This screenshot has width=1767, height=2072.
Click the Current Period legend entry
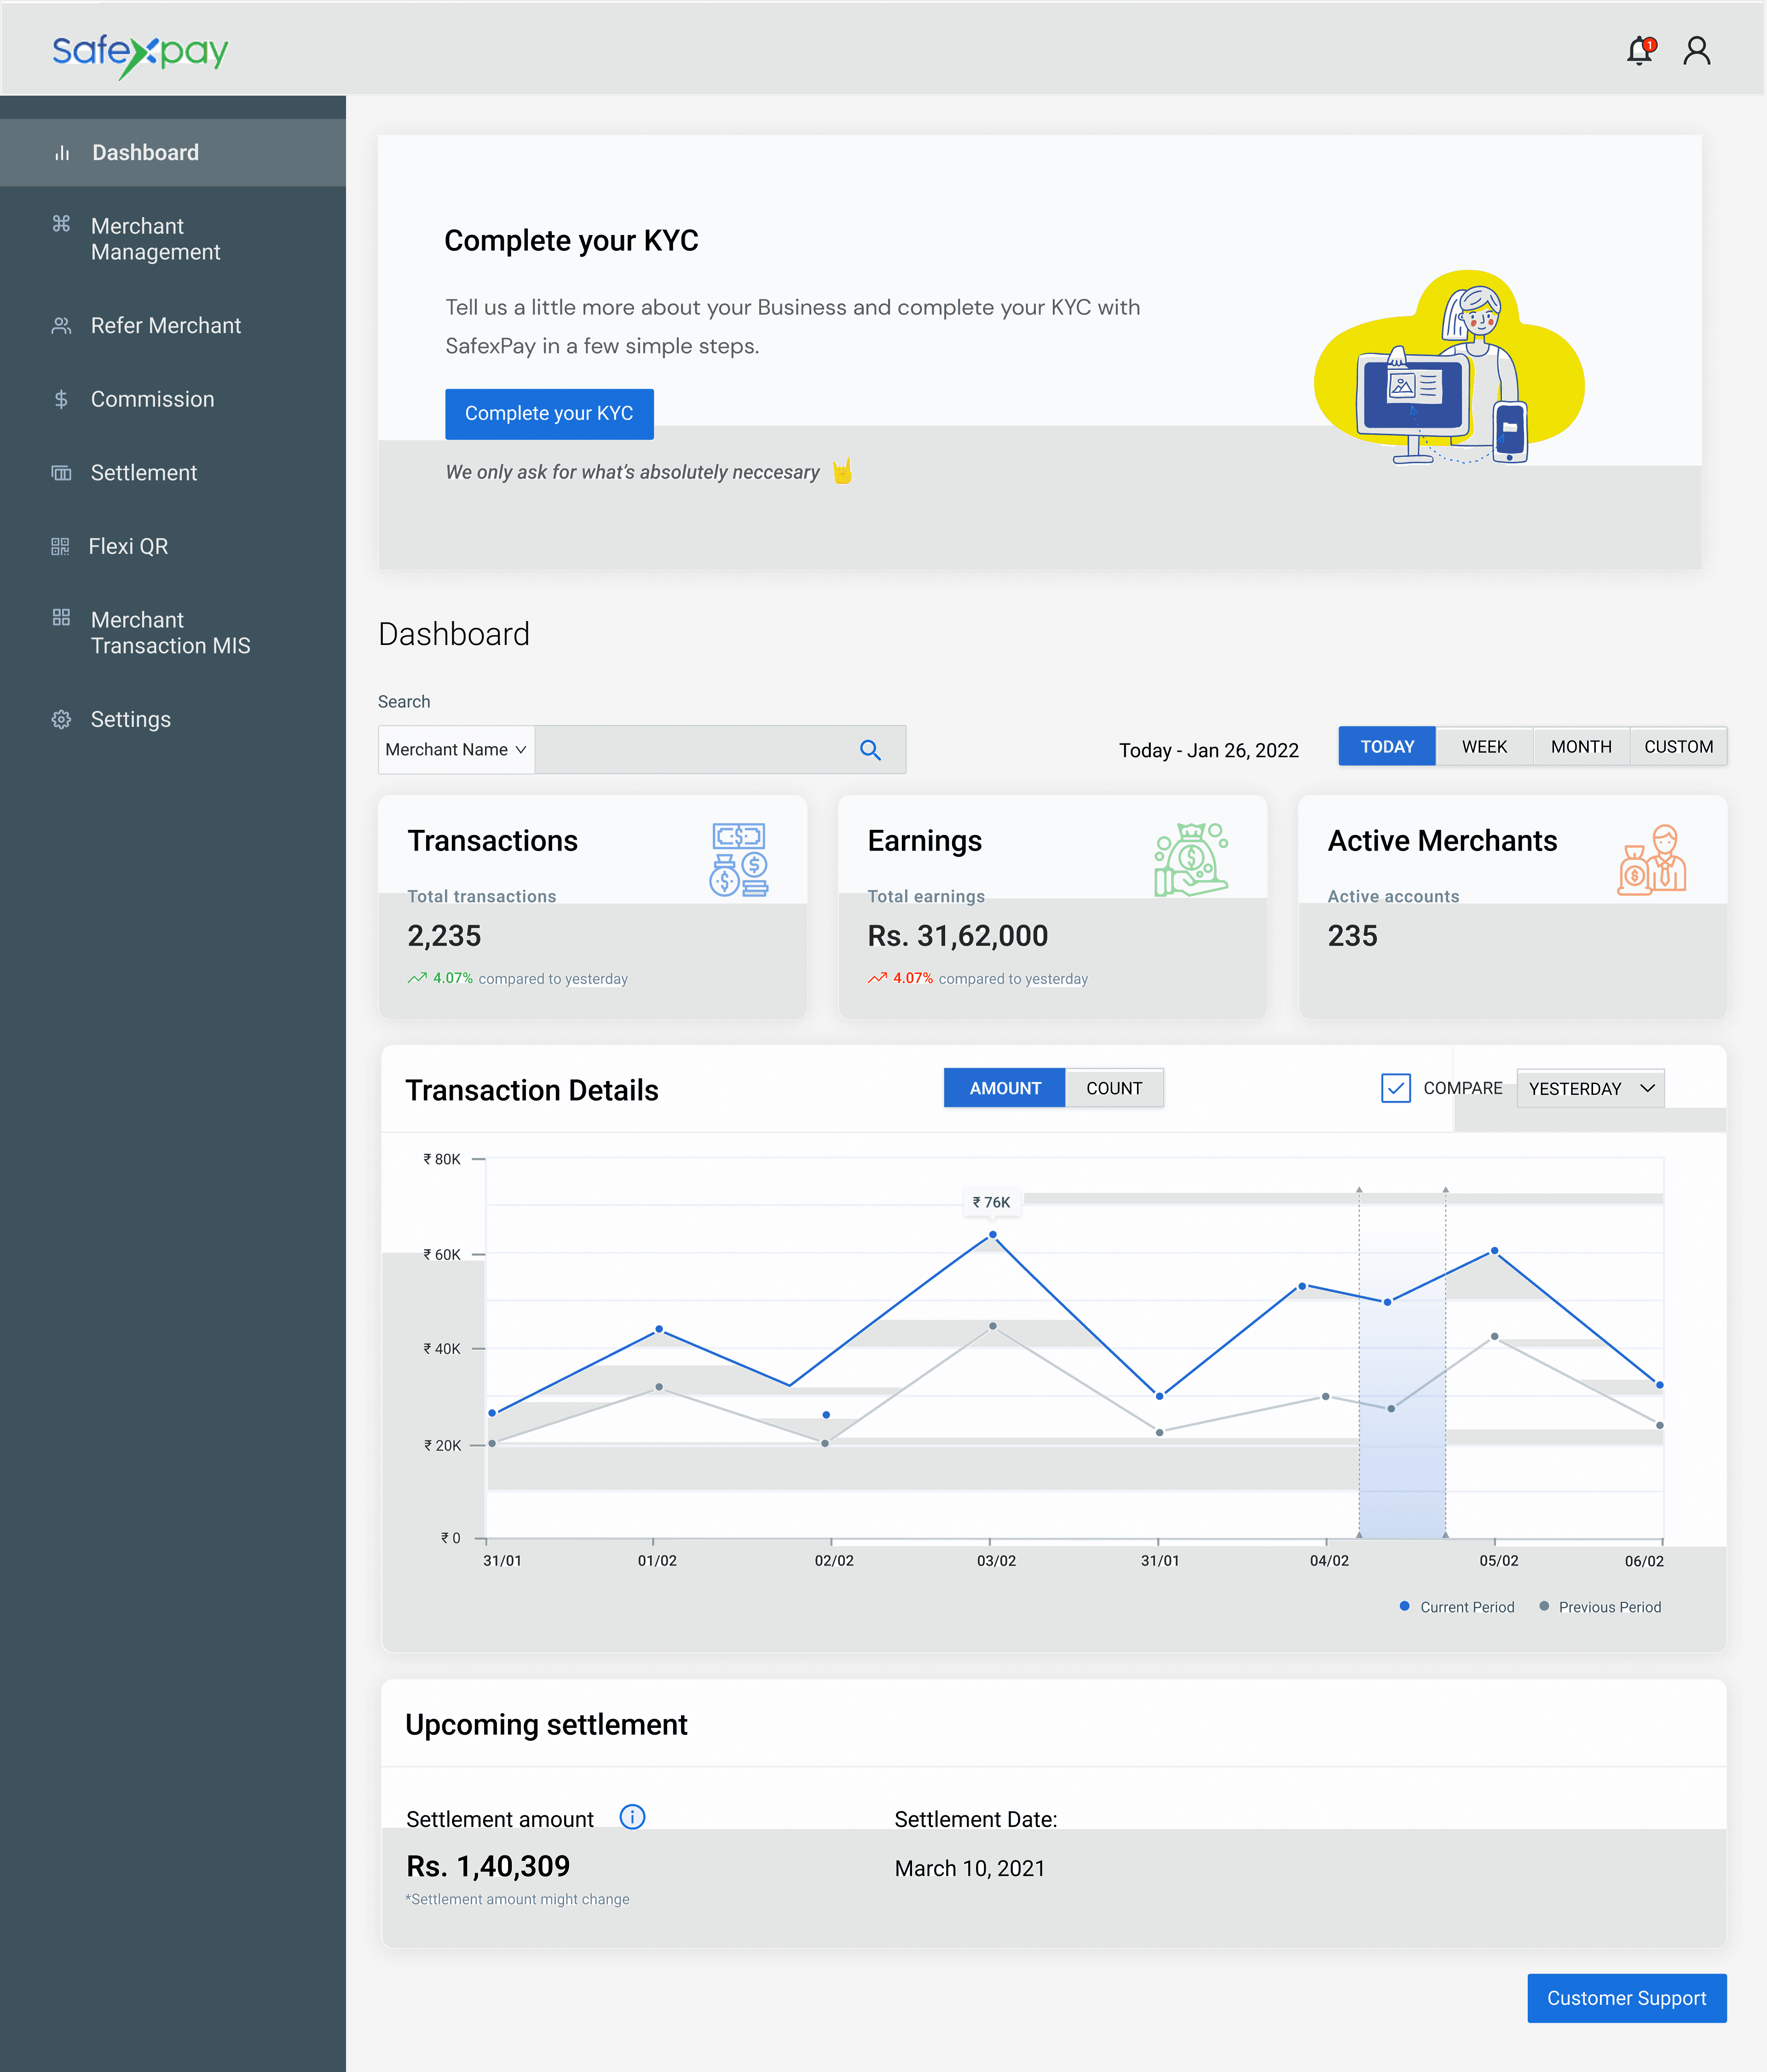pyautogui.click(x=1457, y=1607)
